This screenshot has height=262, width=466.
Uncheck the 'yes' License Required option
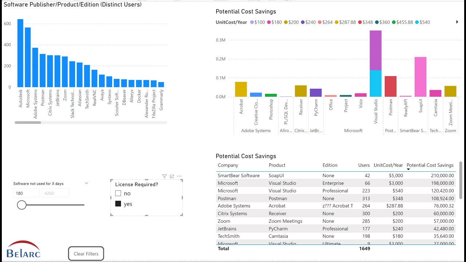point(118,204)
